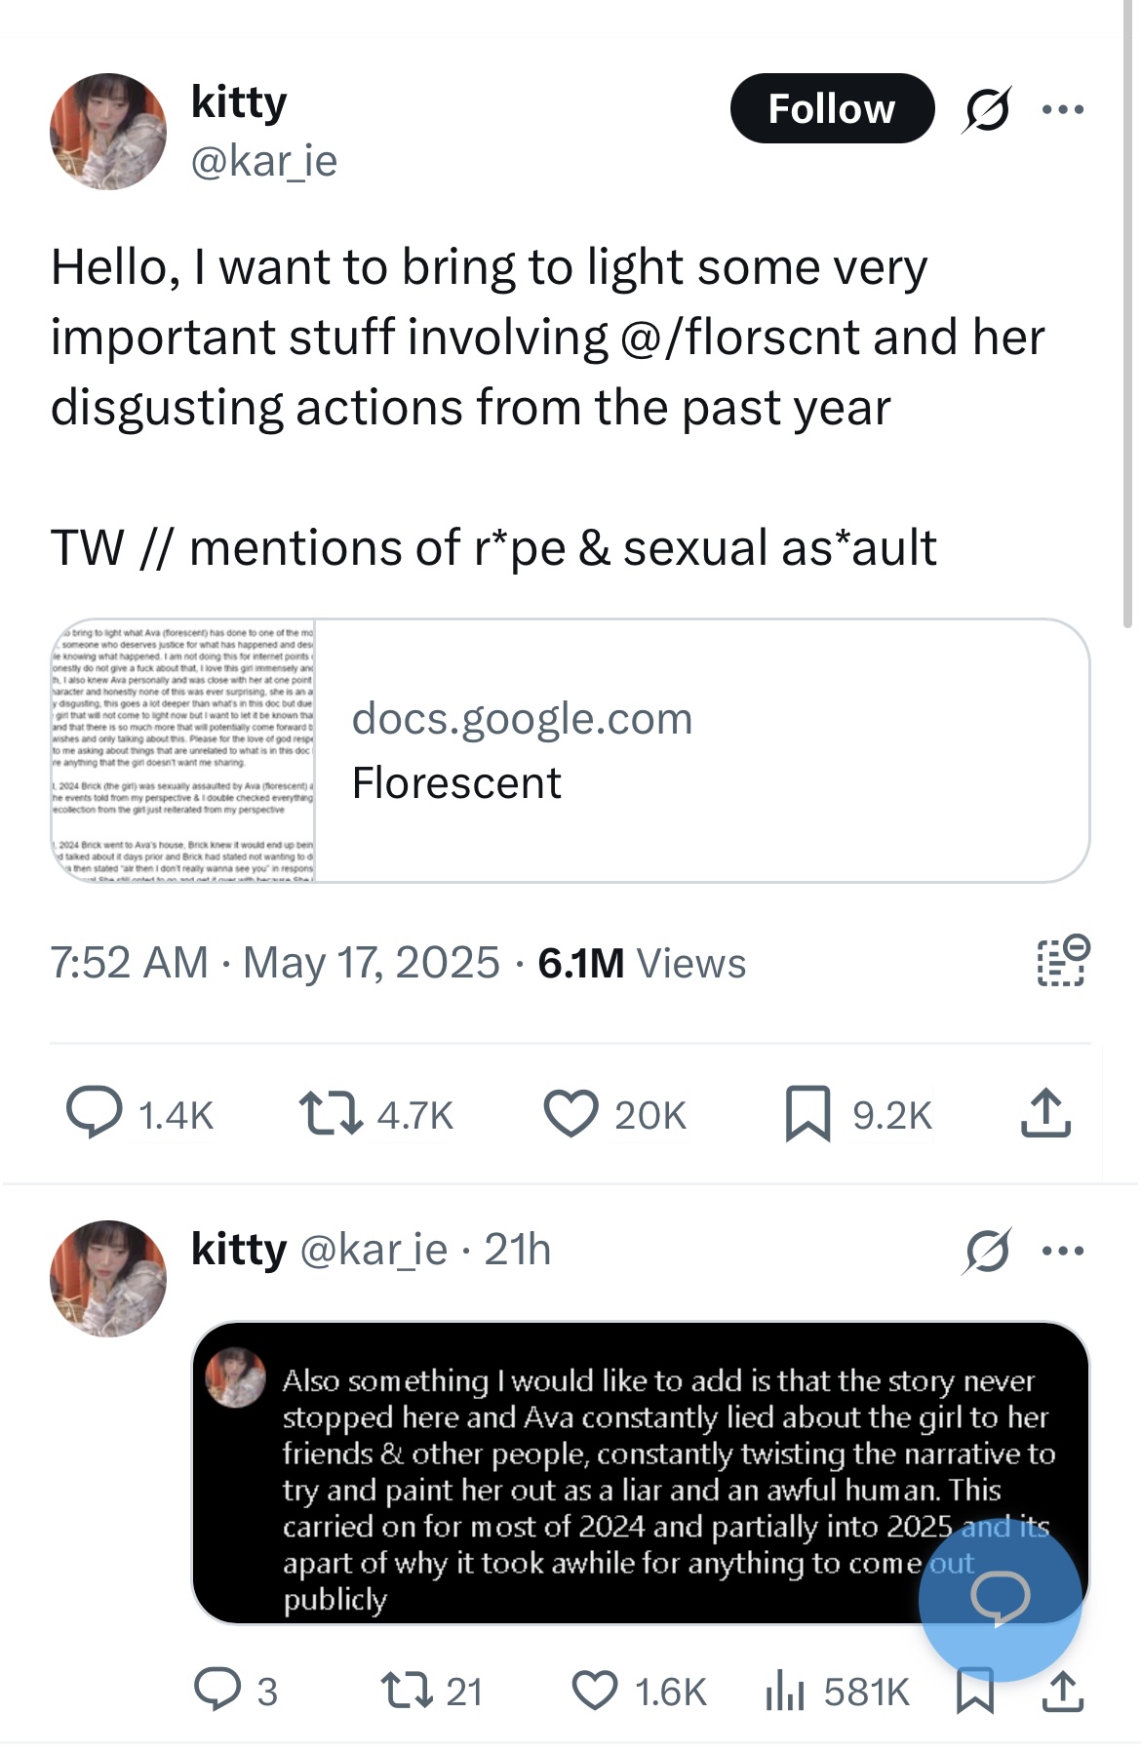
Task: Like the reply tweet with 1.6K likes
Action: coord(639,1691)
